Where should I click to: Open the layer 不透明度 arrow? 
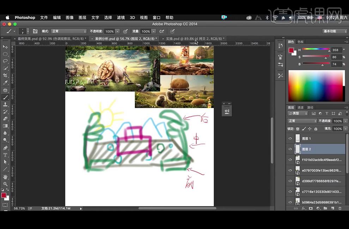coord(346,121)
